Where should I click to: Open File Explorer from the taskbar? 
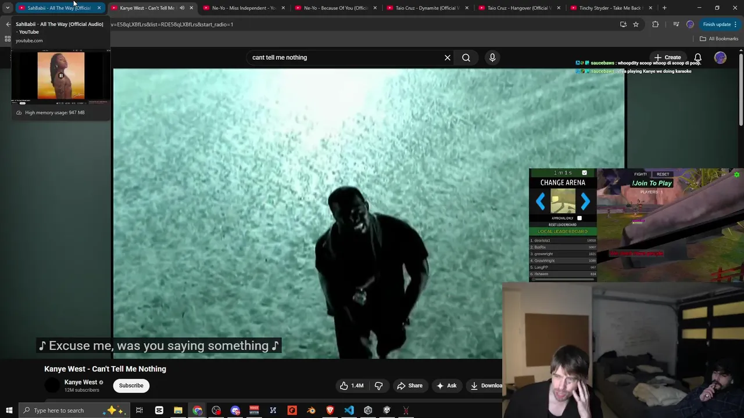(178, 410)
